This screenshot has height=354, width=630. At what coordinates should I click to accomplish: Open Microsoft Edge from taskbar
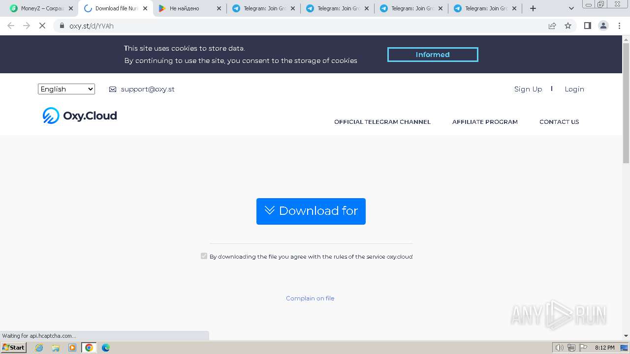106,348
